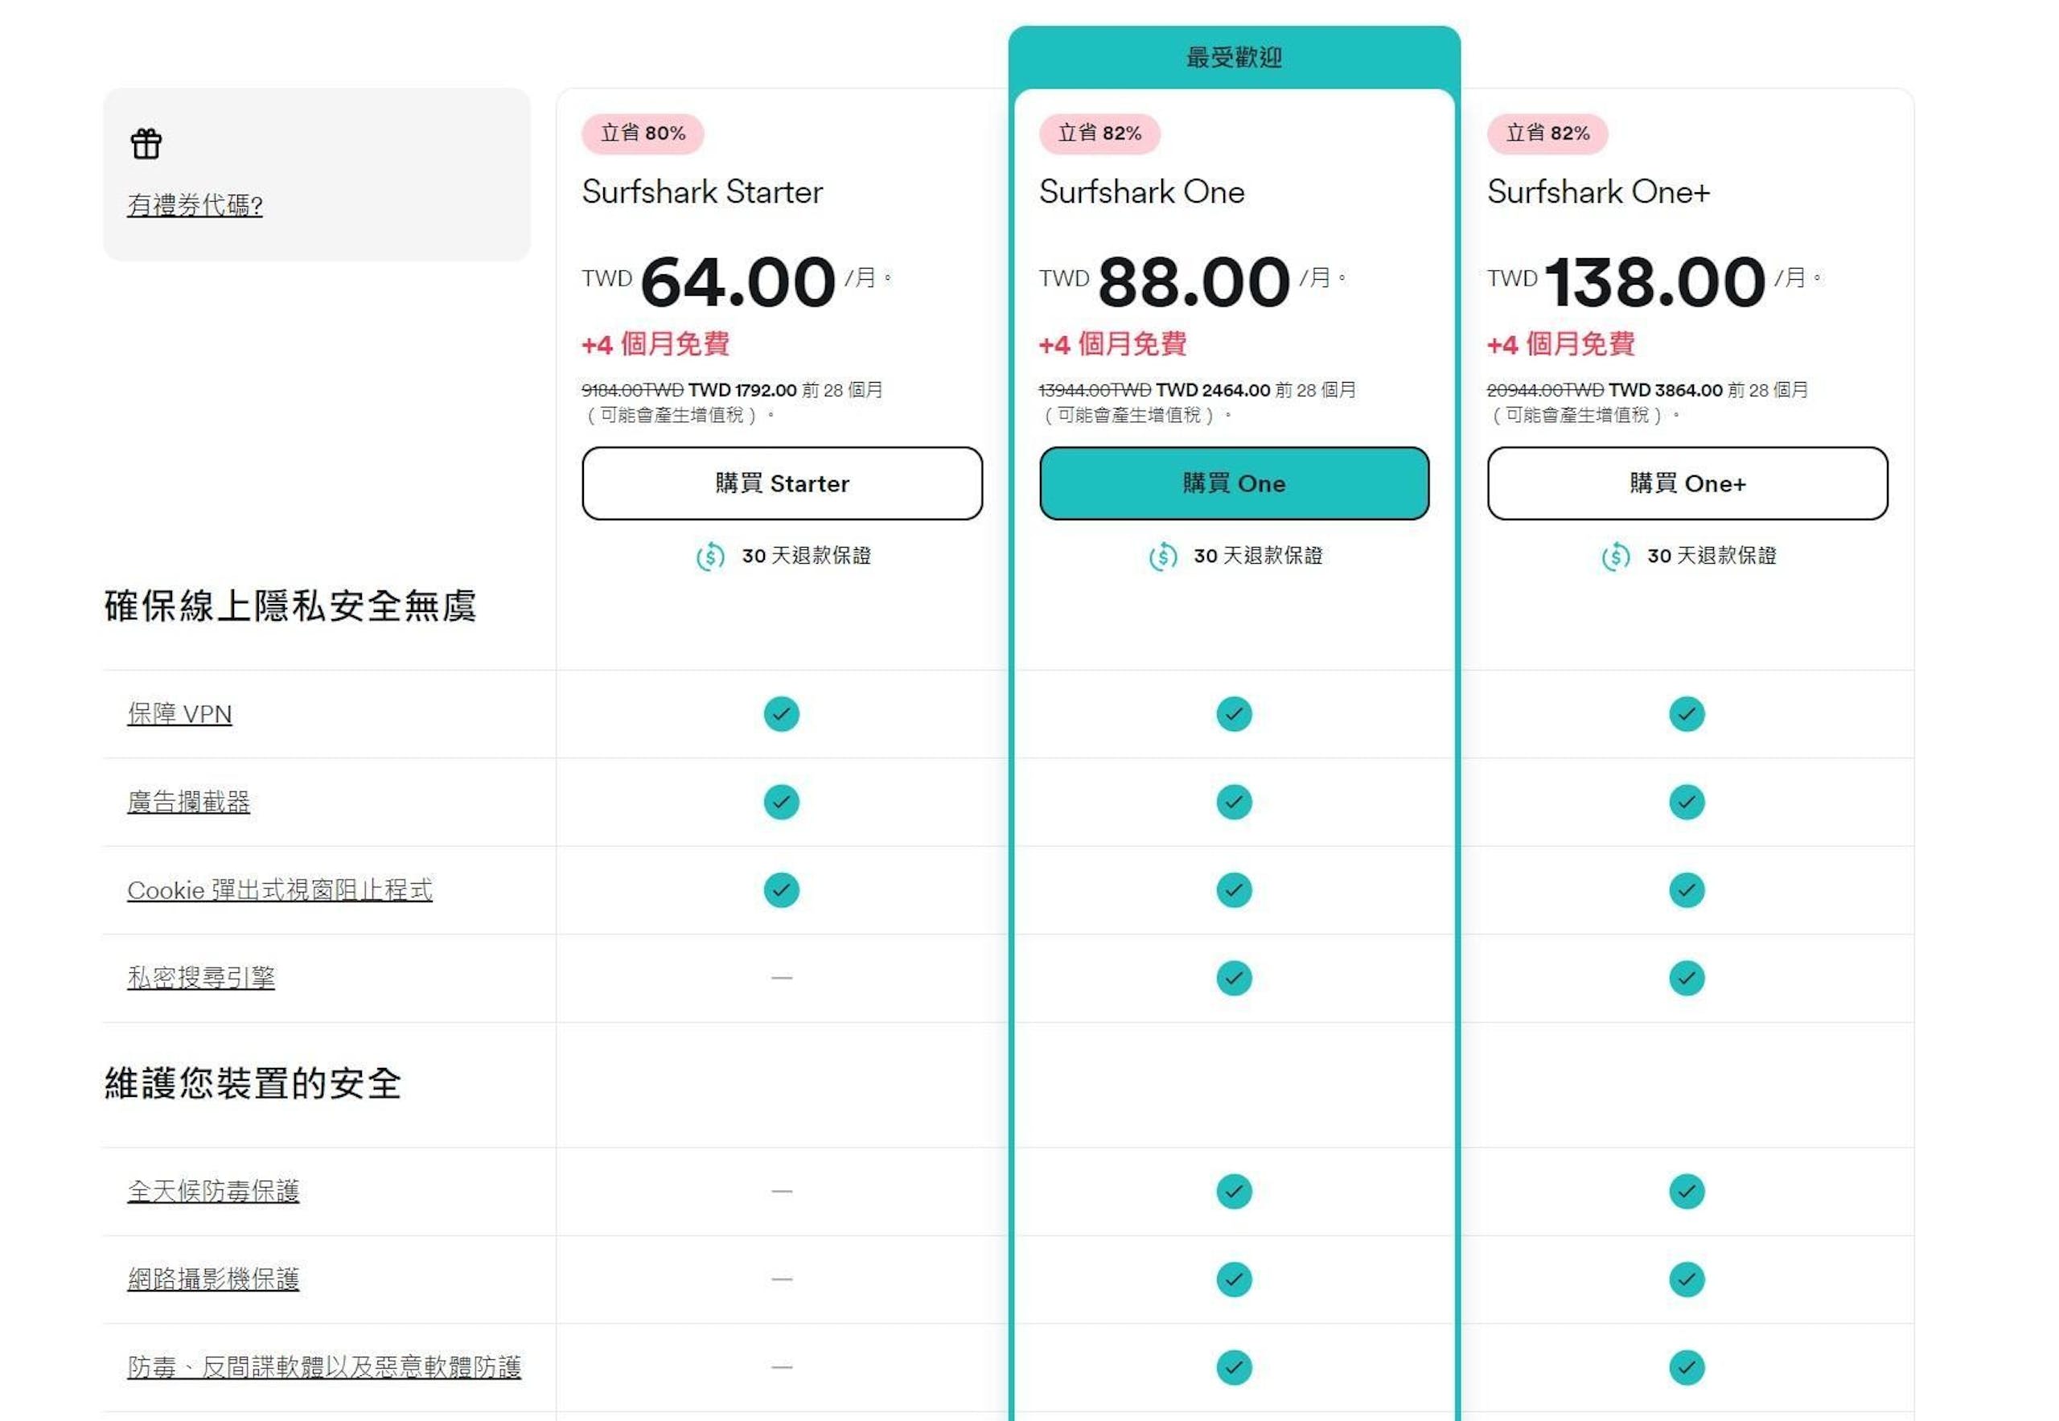Open the 有禮券代碼? coupon link
The image size is (2059, 1421).
195,205
